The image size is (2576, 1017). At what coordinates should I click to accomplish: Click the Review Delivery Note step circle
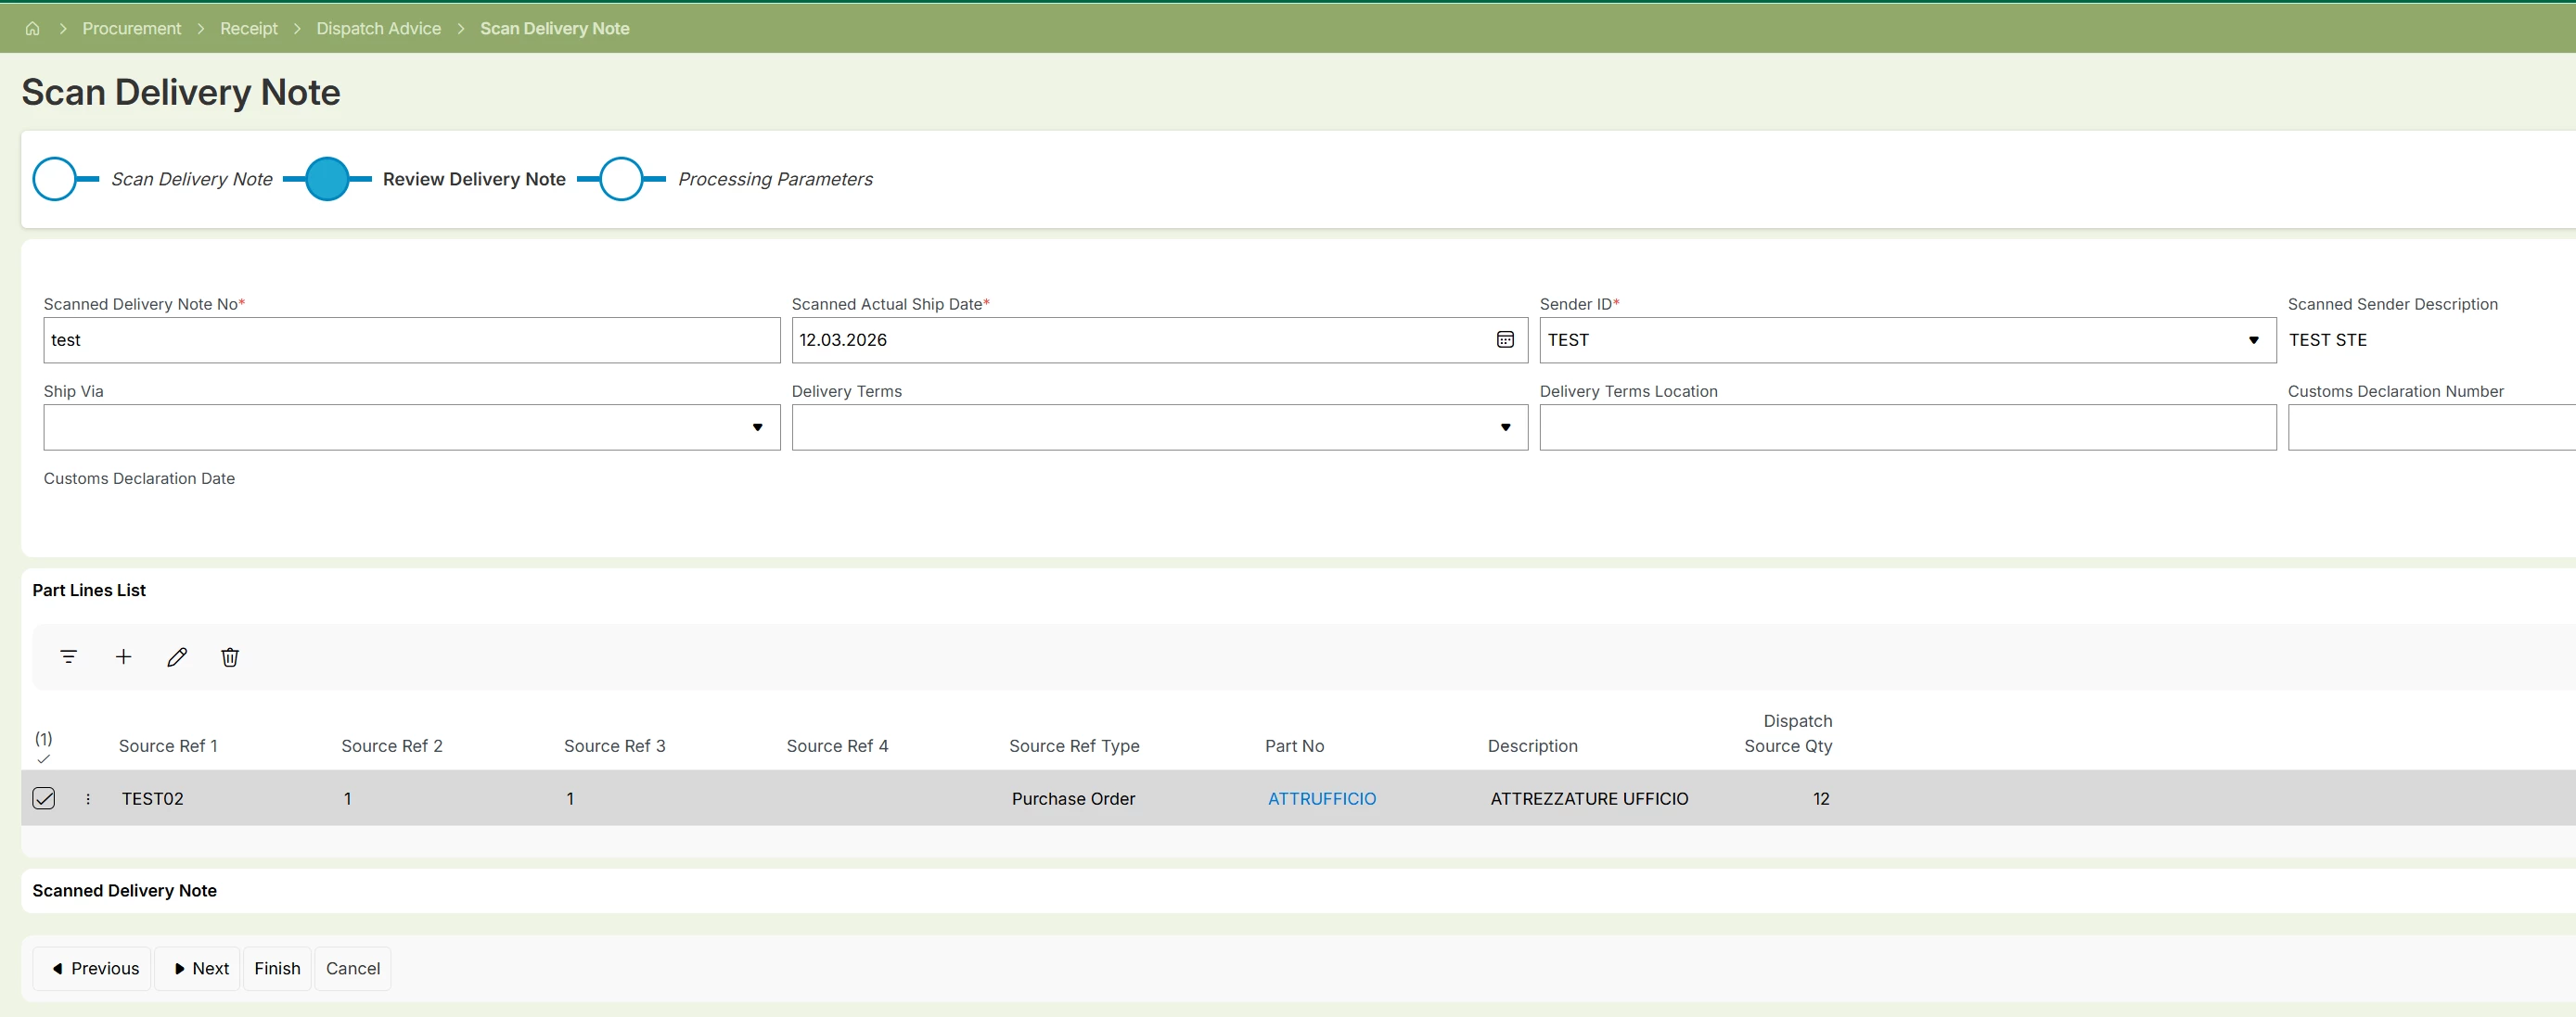[x=327, y=179]
